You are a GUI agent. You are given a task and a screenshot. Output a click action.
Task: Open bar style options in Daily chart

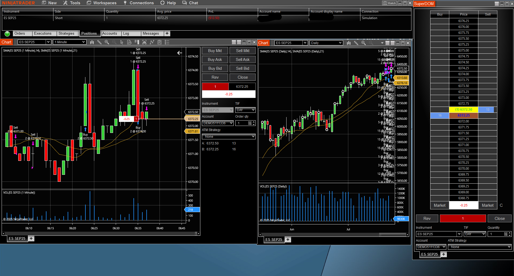pyautogui.click(x=349, y=43)
